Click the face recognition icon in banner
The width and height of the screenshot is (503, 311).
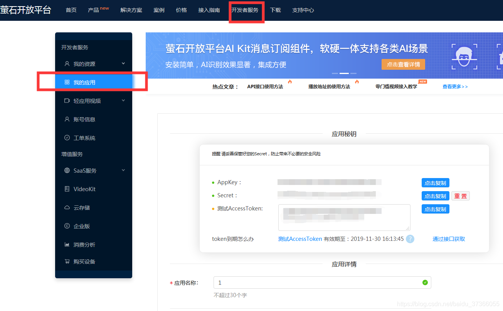[464, 56]
